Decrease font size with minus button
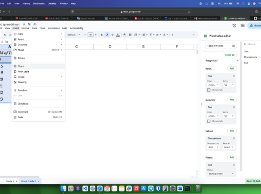The height and width of the screenshot is (194, 261). pos(85,35)
